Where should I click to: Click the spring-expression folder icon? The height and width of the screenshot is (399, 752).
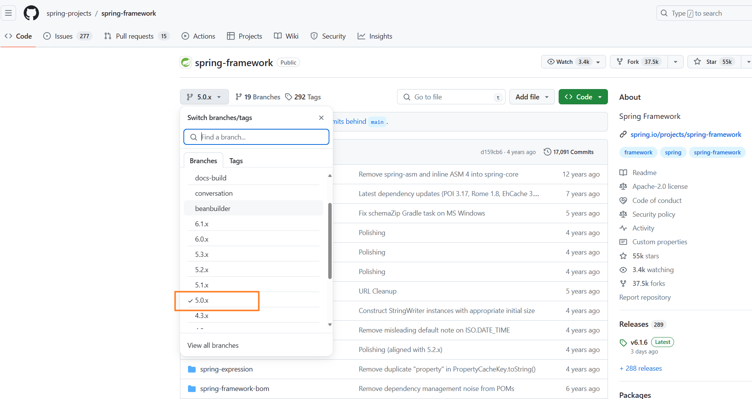pyautogui.click(x=192, y=369)
